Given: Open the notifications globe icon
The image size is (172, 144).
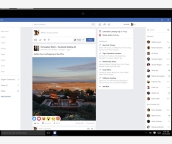Looking at the screenshot, I should (x=109, y=24).
